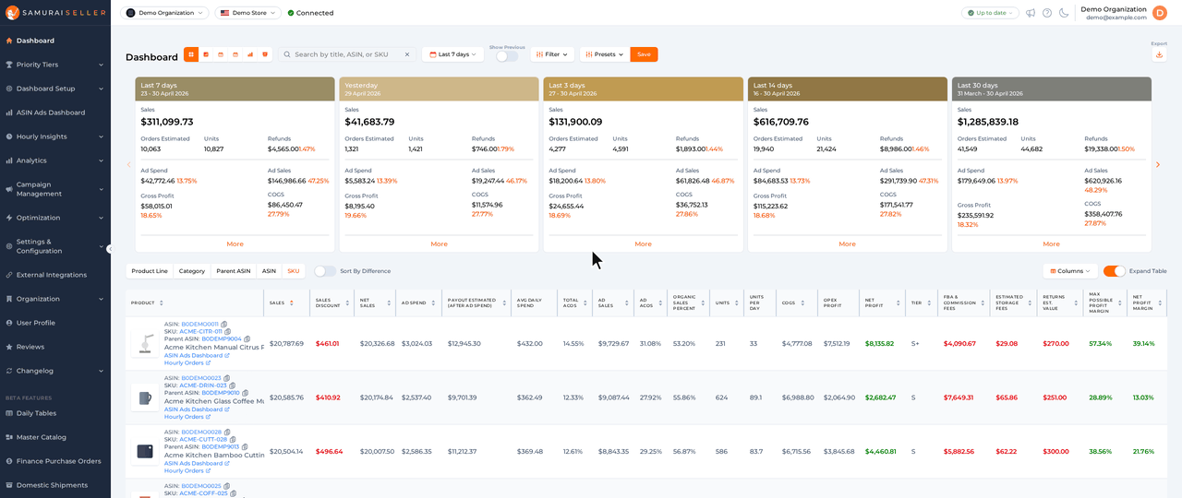Open the Demo Store selector
1182x498 pixels.
coord(248,13)
